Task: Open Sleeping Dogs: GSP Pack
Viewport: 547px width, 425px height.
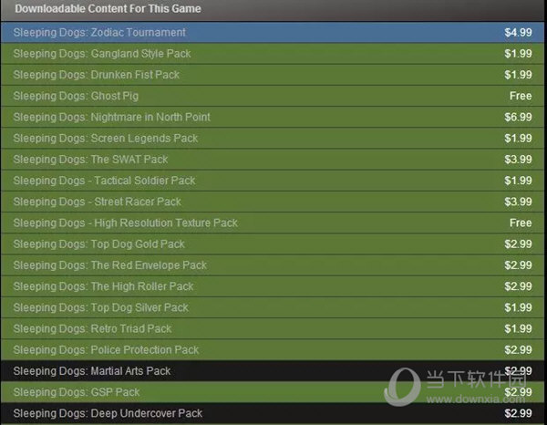Action: [273, 392]
